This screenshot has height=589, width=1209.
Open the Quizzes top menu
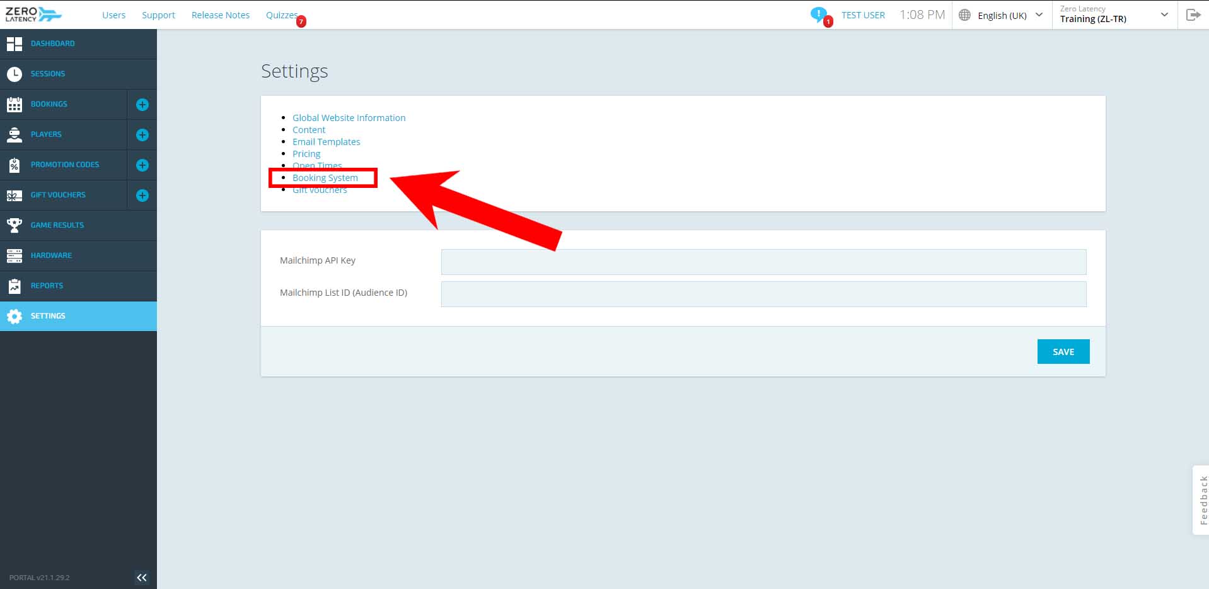(x=282, y=15)
